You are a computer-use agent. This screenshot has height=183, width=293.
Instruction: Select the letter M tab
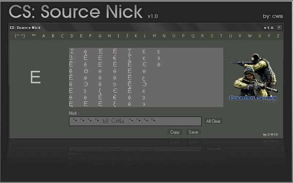(x=154, y=36)
